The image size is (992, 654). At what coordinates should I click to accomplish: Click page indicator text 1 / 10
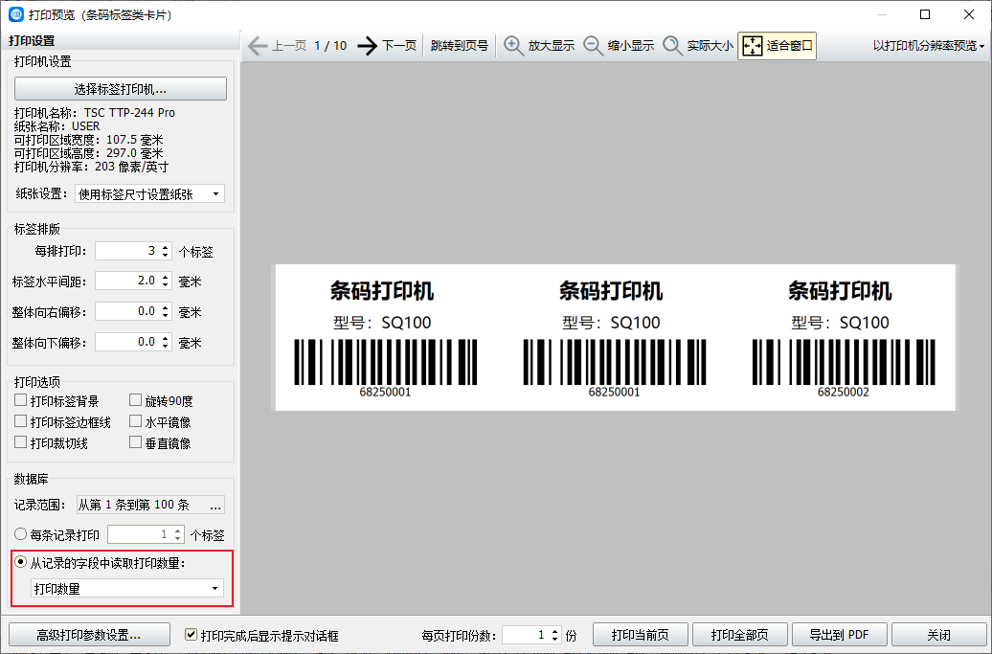click(330, 46)
